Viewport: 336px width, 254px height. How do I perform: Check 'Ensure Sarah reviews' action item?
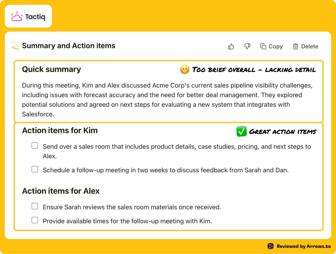35,206
